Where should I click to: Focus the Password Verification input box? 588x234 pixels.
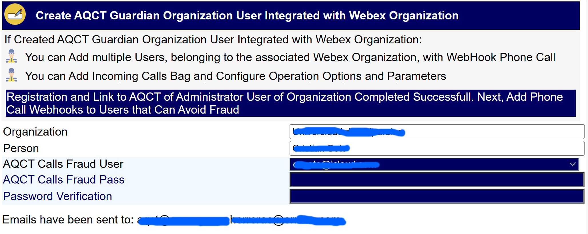pos(437,196)
